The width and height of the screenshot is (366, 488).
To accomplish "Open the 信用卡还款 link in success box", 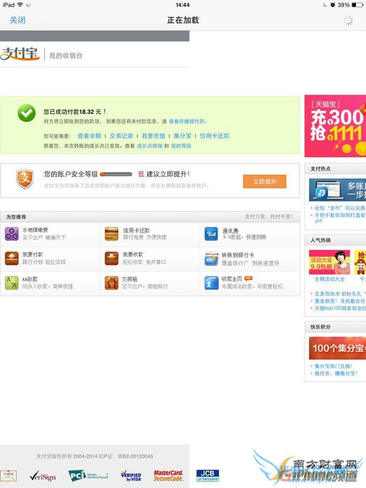I will tap(214, 135).
